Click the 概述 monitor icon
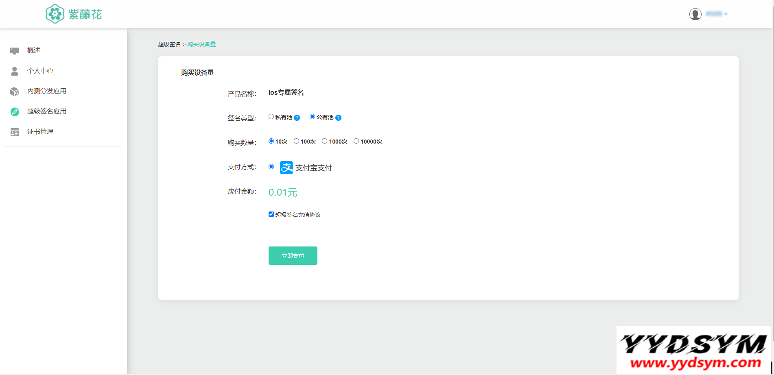Viewport: 774px width, 375px height. tap(15, 51)
